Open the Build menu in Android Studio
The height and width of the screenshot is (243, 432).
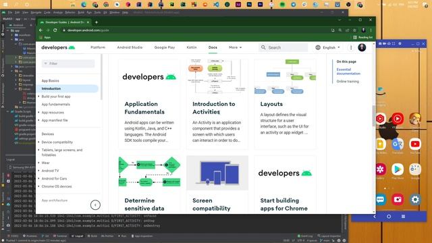(81, 12)
